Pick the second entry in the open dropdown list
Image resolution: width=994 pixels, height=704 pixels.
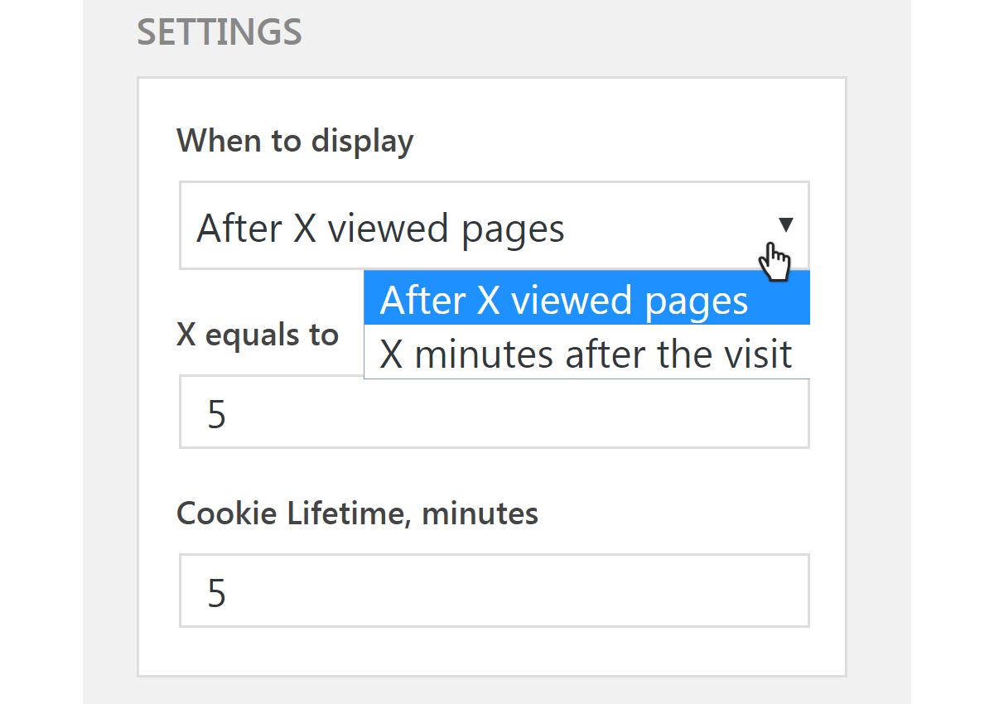(x=586, y=354)
